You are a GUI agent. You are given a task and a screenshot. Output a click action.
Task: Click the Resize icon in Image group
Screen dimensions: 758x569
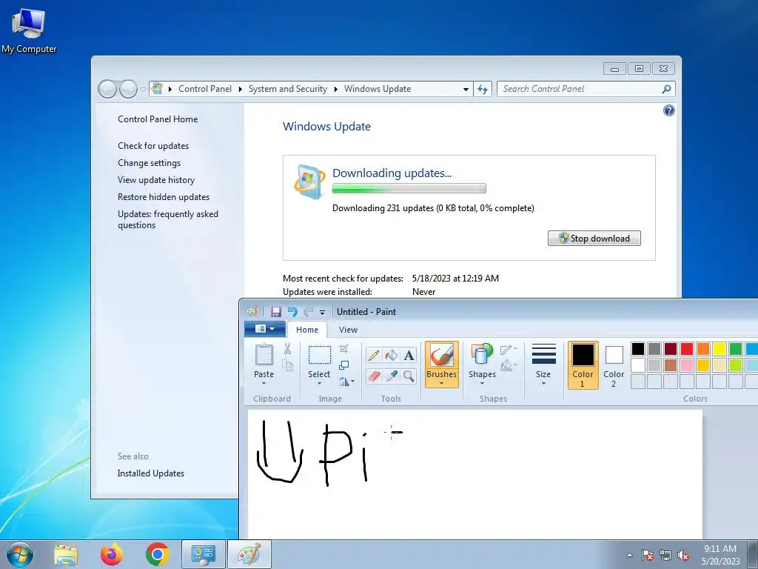pyautogui.click(x=343, y=365)
